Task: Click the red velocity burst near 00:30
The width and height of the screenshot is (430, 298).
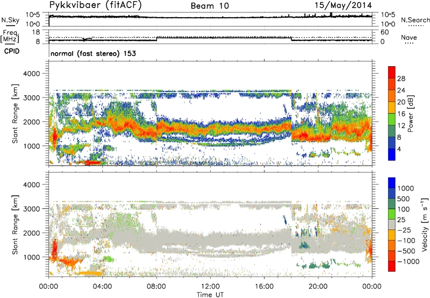Action: pyautogui.click(x=54, y=250)
